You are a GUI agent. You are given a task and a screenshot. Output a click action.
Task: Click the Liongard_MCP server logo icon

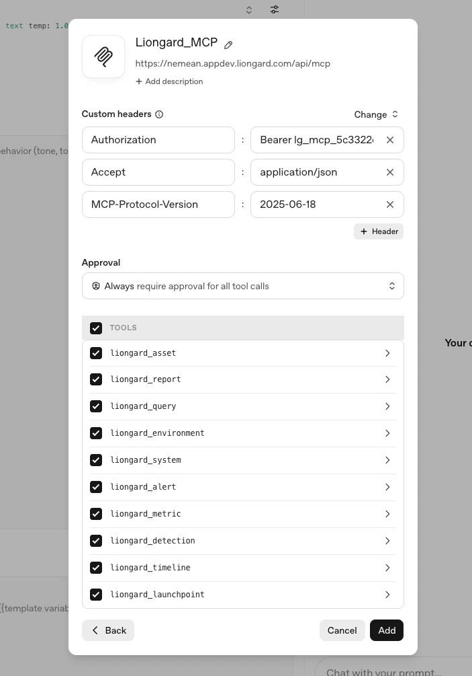coord(103,57)
